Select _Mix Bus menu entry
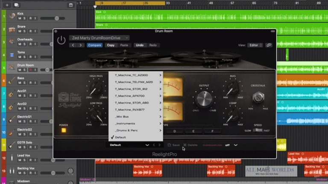 136,117
